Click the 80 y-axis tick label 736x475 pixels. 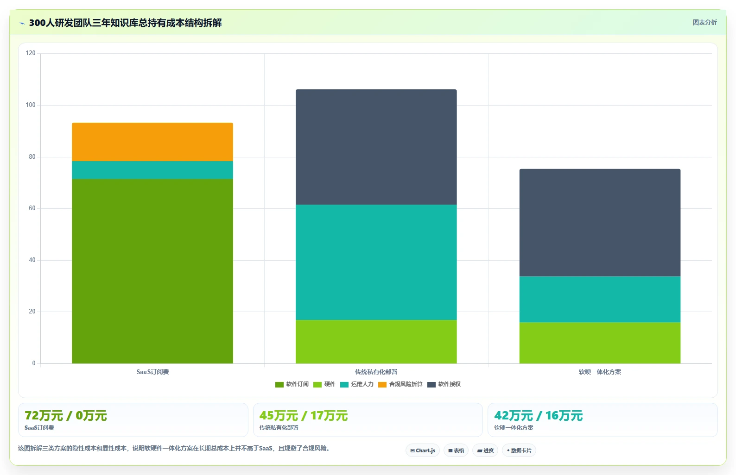tap(32, 157)
